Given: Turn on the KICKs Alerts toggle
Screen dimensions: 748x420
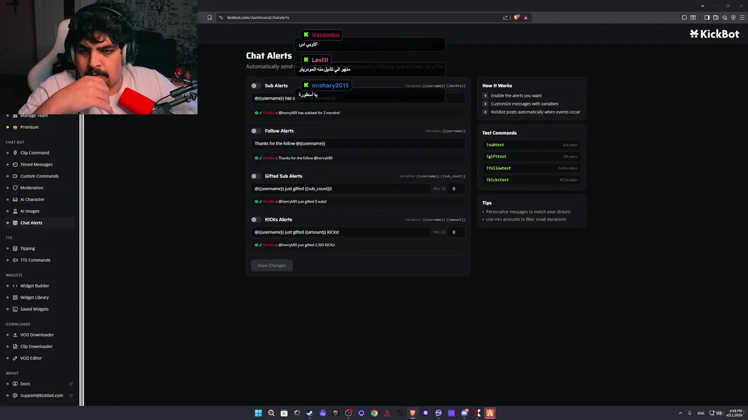Looking at the screenshot, I should [x=255, y=219].
